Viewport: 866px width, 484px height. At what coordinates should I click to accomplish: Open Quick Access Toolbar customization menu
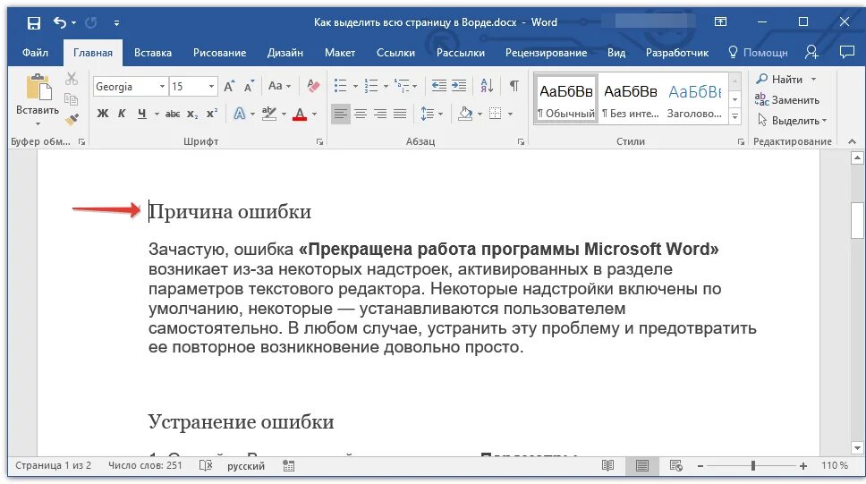116,23
